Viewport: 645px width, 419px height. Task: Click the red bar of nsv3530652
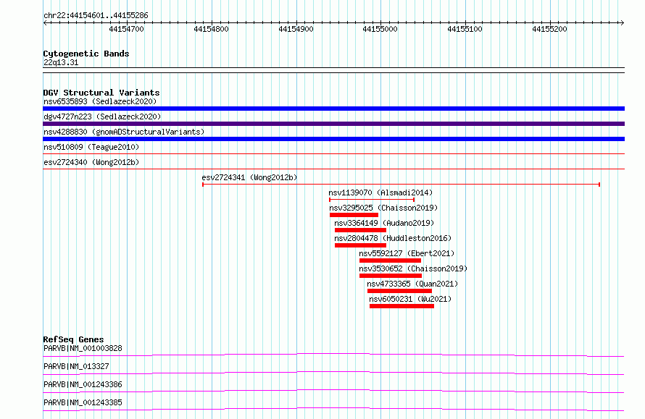point(391,276)
